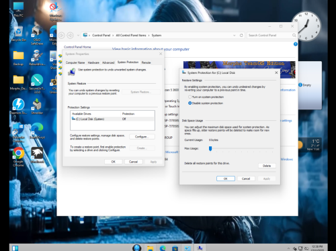The image size is (336, 251).
Task: Expand the address bar history dropdown
Action: pyautogui.click(x=235, y=36)
